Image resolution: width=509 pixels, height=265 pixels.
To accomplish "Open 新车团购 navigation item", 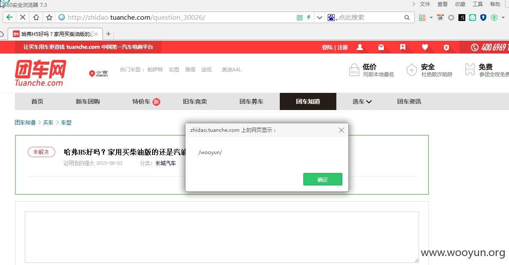I will pyautogui.click(x=88, y=101).
